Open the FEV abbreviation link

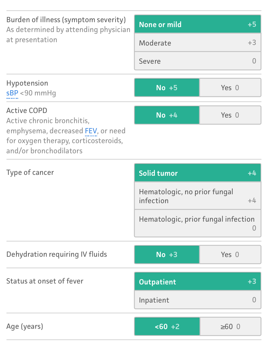tap(91, 131)
